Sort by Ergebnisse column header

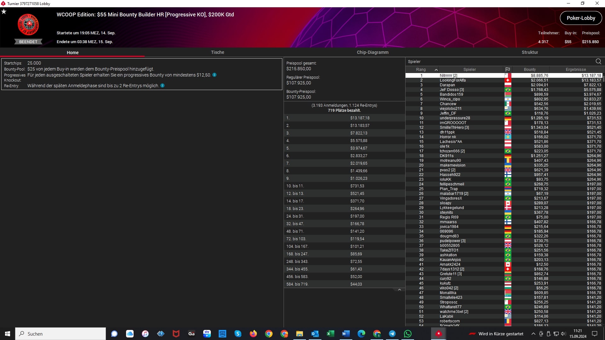tap(576, 70)
